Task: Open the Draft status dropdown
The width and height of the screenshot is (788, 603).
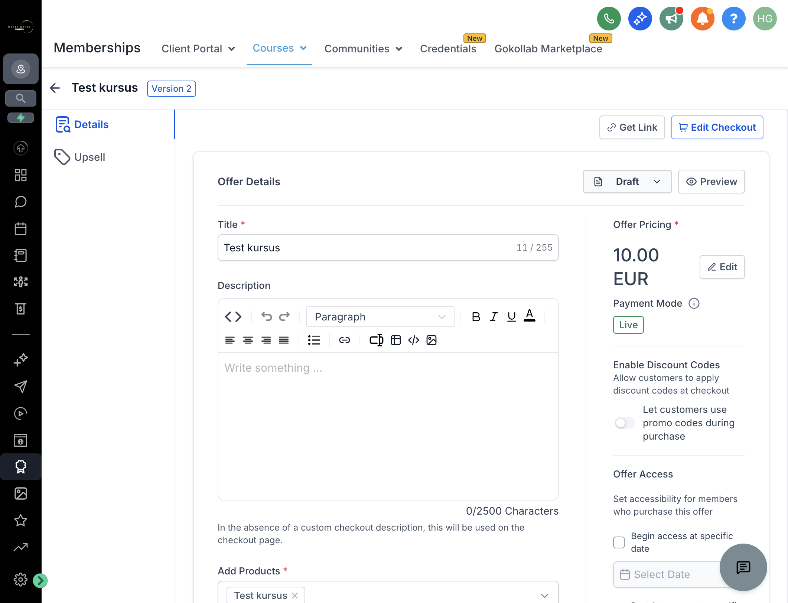Action: pyautogui.click(x=627, y=182)
